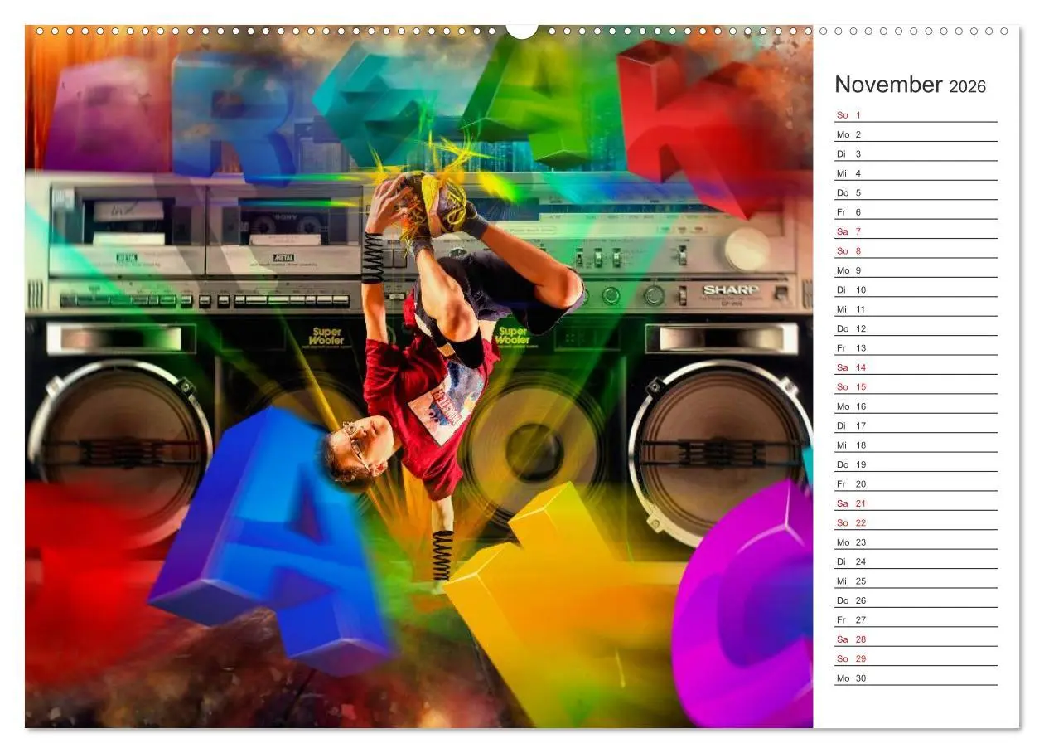This screenshot has height=753, width=1044.
Task: Click the Mi 11 calendar row
Action: click(x=916, y=309)
